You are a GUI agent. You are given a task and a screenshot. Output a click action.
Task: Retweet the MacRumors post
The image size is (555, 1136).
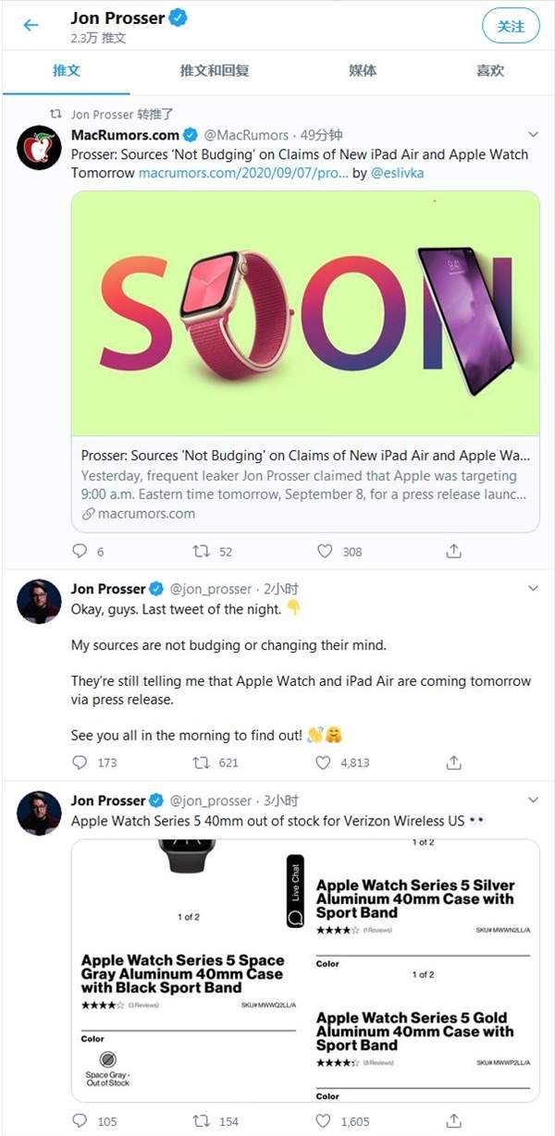click(201, 551)
